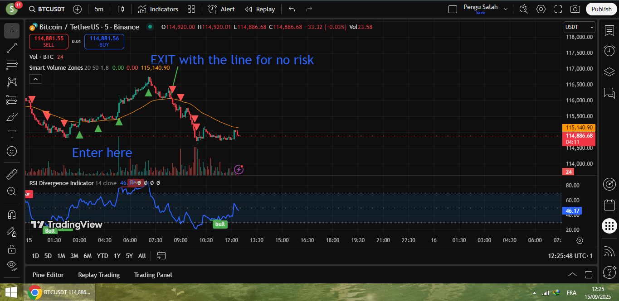The image size is (619, 301).
Task: Start bar Replay mode
Action: (260, 9)
